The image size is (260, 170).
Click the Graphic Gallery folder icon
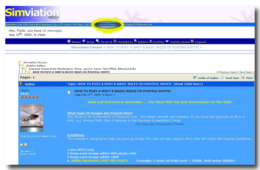tap(22, 65)
